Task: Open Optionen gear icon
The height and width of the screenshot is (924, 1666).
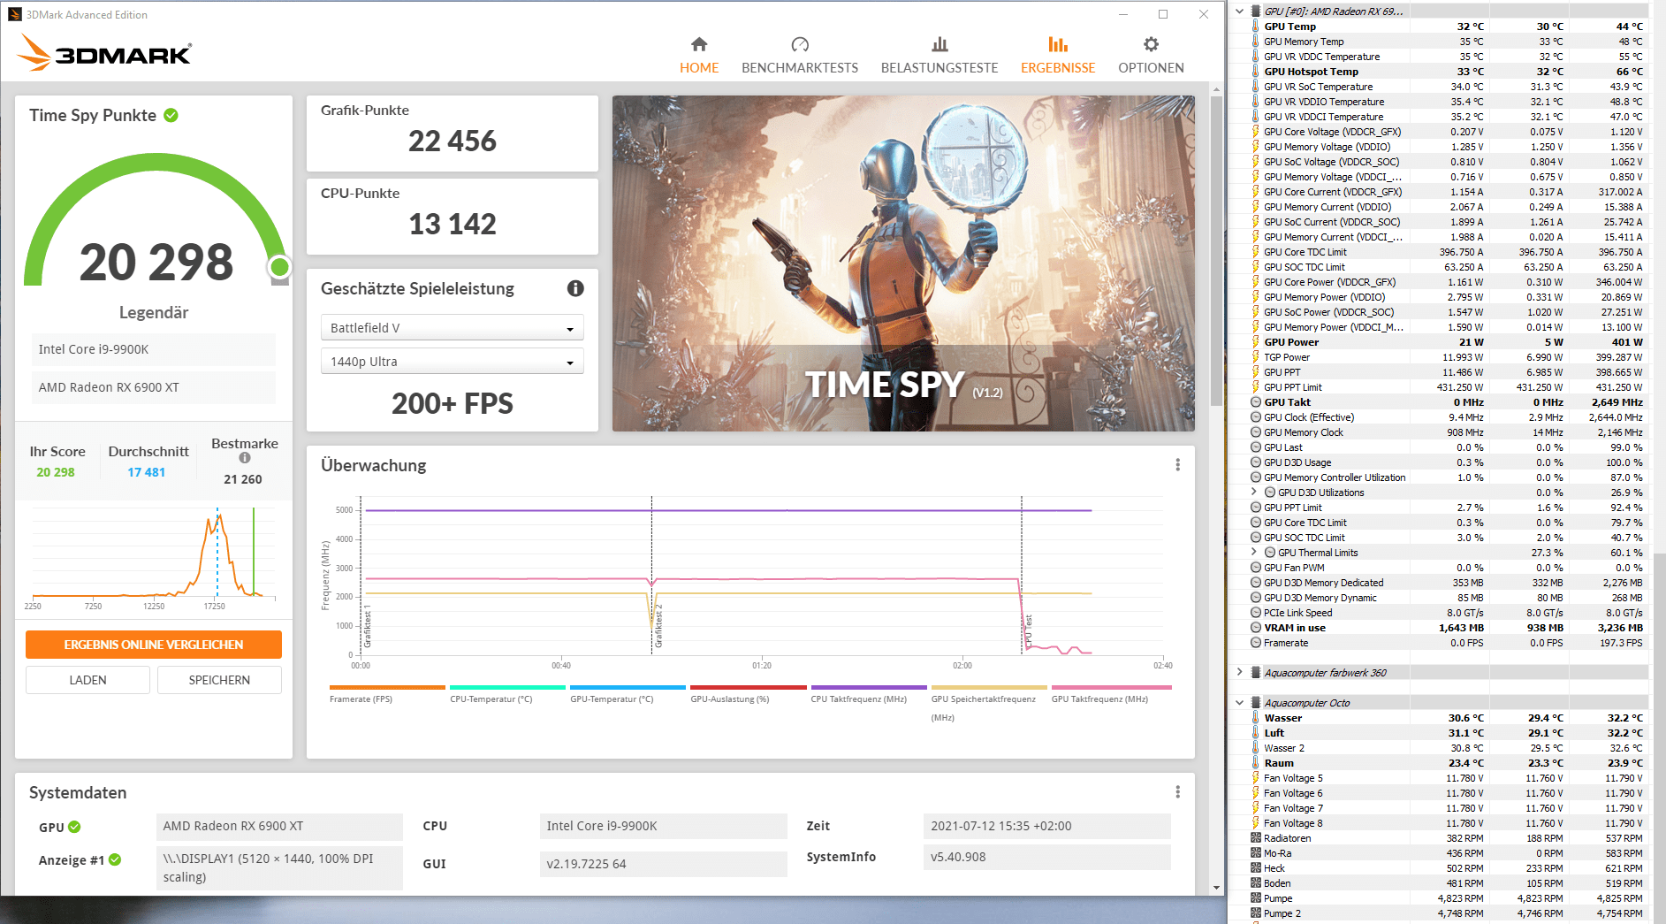Action: [x=1151, y=44]
